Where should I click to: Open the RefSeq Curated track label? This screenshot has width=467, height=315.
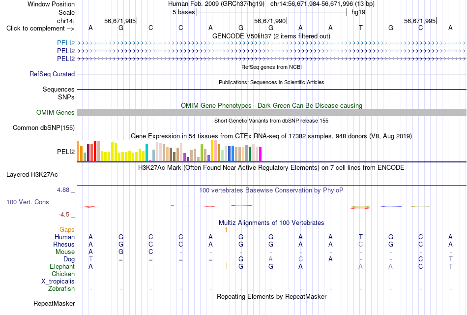click(x=52, y=74)
